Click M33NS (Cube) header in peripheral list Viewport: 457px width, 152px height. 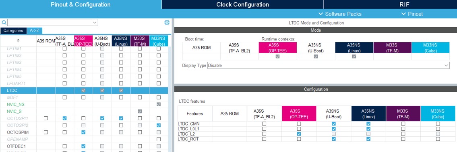(x=159, y=41)
